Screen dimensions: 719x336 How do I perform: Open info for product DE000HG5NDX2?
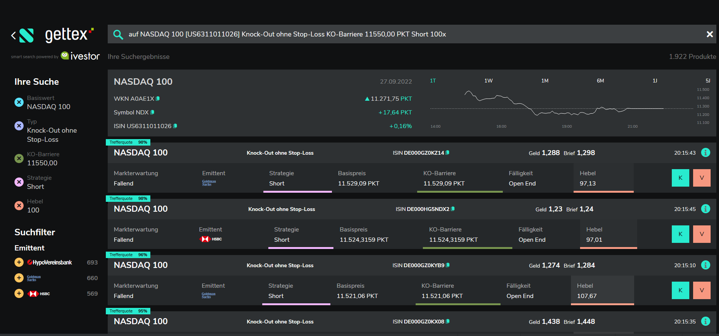(705, 209)
